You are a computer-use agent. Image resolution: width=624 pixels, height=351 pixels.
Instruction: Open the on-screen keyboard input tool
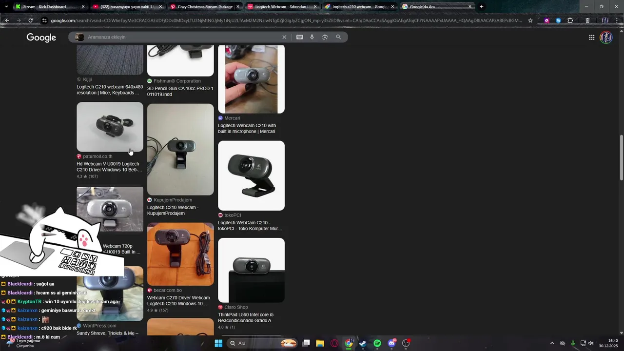299,37
